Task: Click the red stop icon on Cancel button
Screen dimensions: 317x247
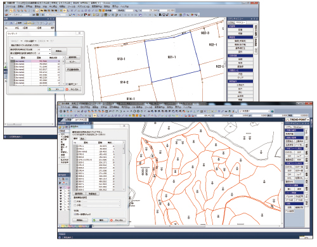Action: tap(112, 220)
